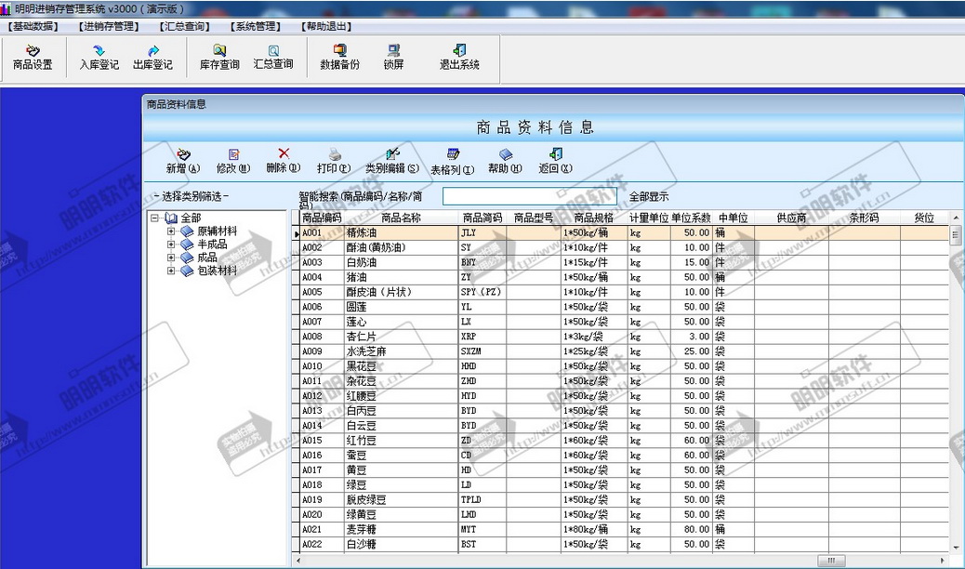The image size is (965, 569).
Task: Click the application icon in title bar
Action: 7,9
